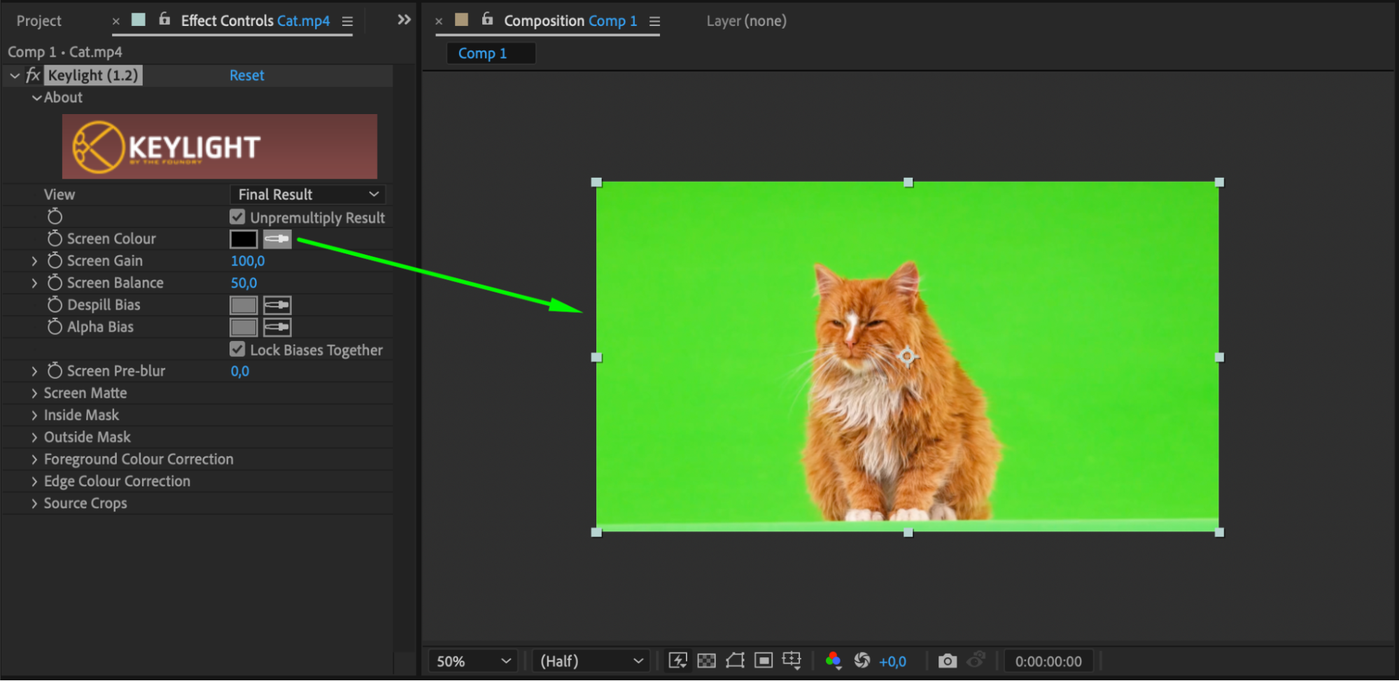This screenshot has width=1399, height=681.
Task: Click the Region of Interest icon
Action: [764, 661]
